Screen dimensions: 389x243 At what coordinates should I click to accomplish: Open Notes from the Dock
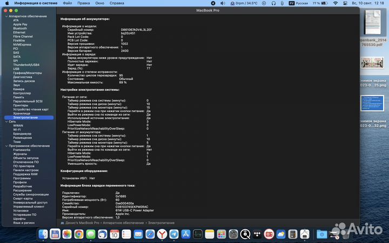pyautogui.click(x=210, y=234)
